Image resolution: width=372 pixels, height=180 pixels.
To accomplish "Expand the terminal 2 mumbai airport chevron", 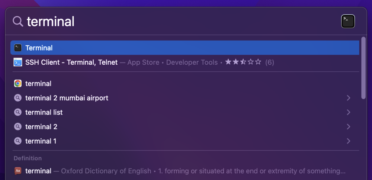I will coord(349,98).
